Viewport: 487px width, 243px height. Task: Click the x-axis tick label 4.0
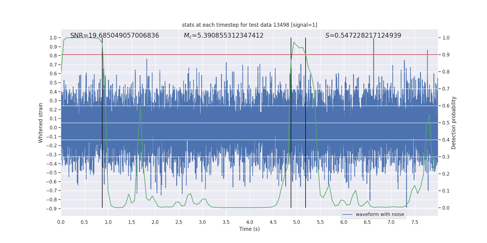(250, 222)
